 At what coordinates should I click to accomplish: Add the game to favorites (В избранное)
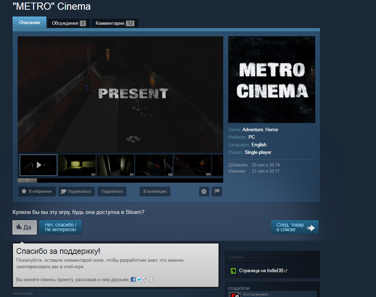tap(37, 191)
